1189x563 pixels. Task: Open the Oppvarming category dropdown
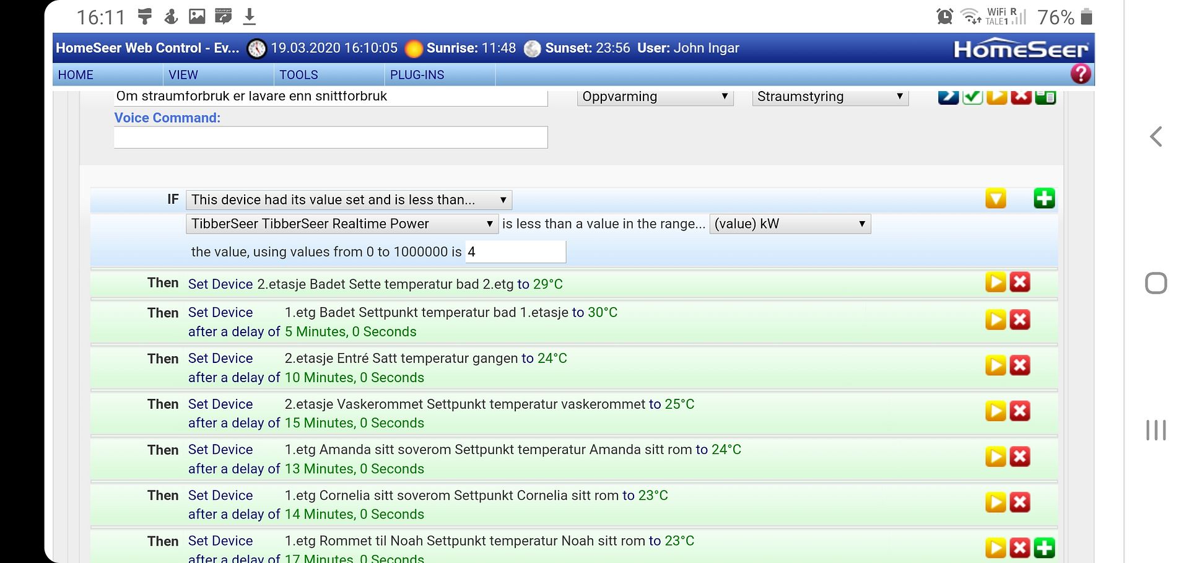point(654,96)
